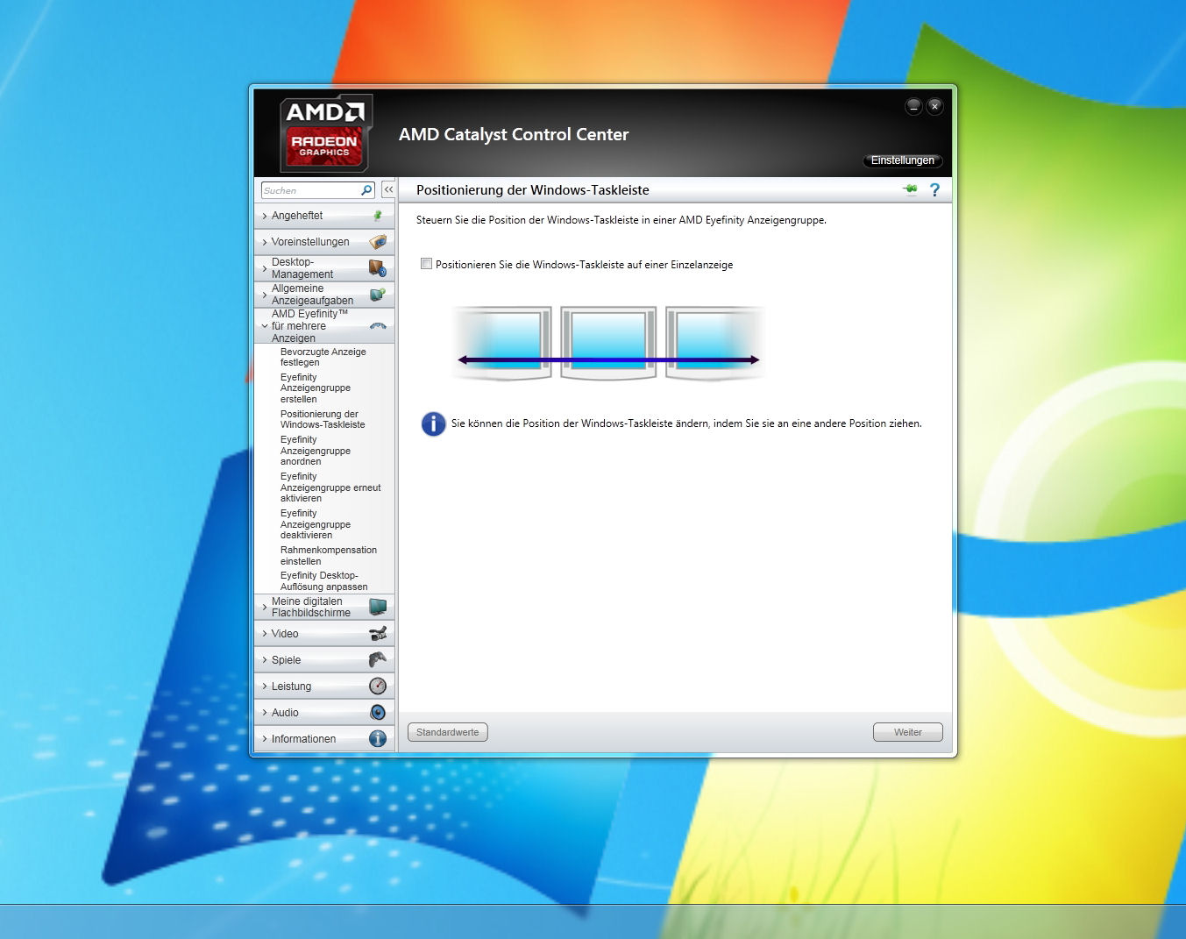
Task: Click the AMD Eyefinity category icon
Action: click(x=378, y=326)
